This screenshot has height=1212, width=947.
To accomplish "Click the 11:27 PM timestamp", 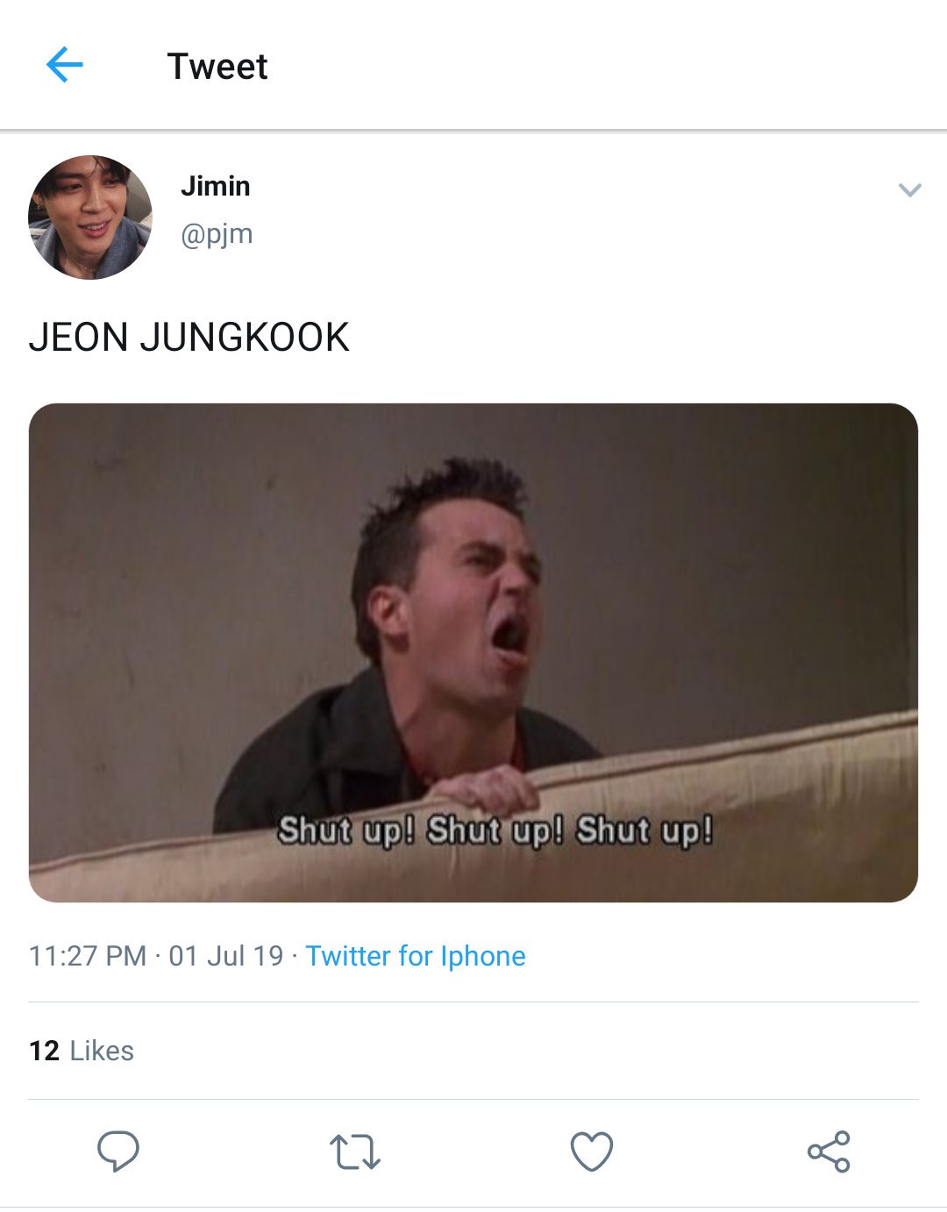I will 88,956.
